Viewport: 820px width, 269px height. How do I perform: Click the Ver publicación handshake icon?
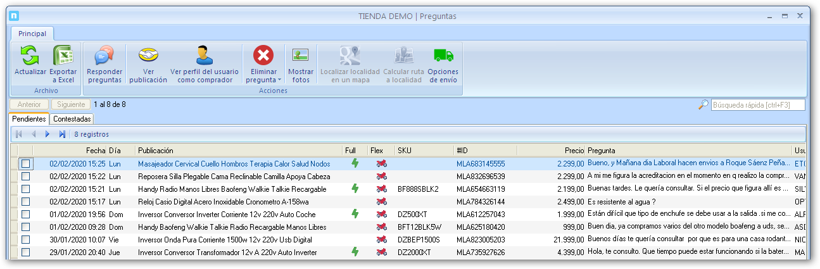coord(148,56)
